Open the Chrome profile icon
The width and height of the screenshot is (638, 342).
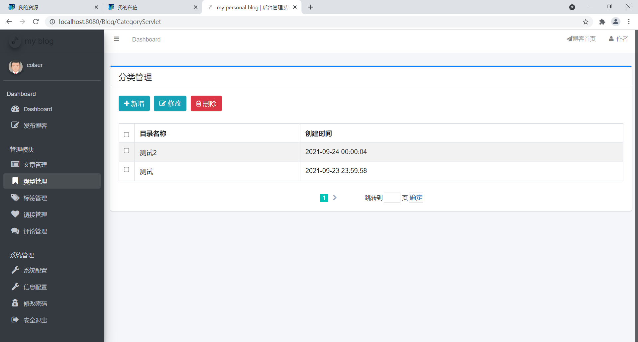(616, 22)
